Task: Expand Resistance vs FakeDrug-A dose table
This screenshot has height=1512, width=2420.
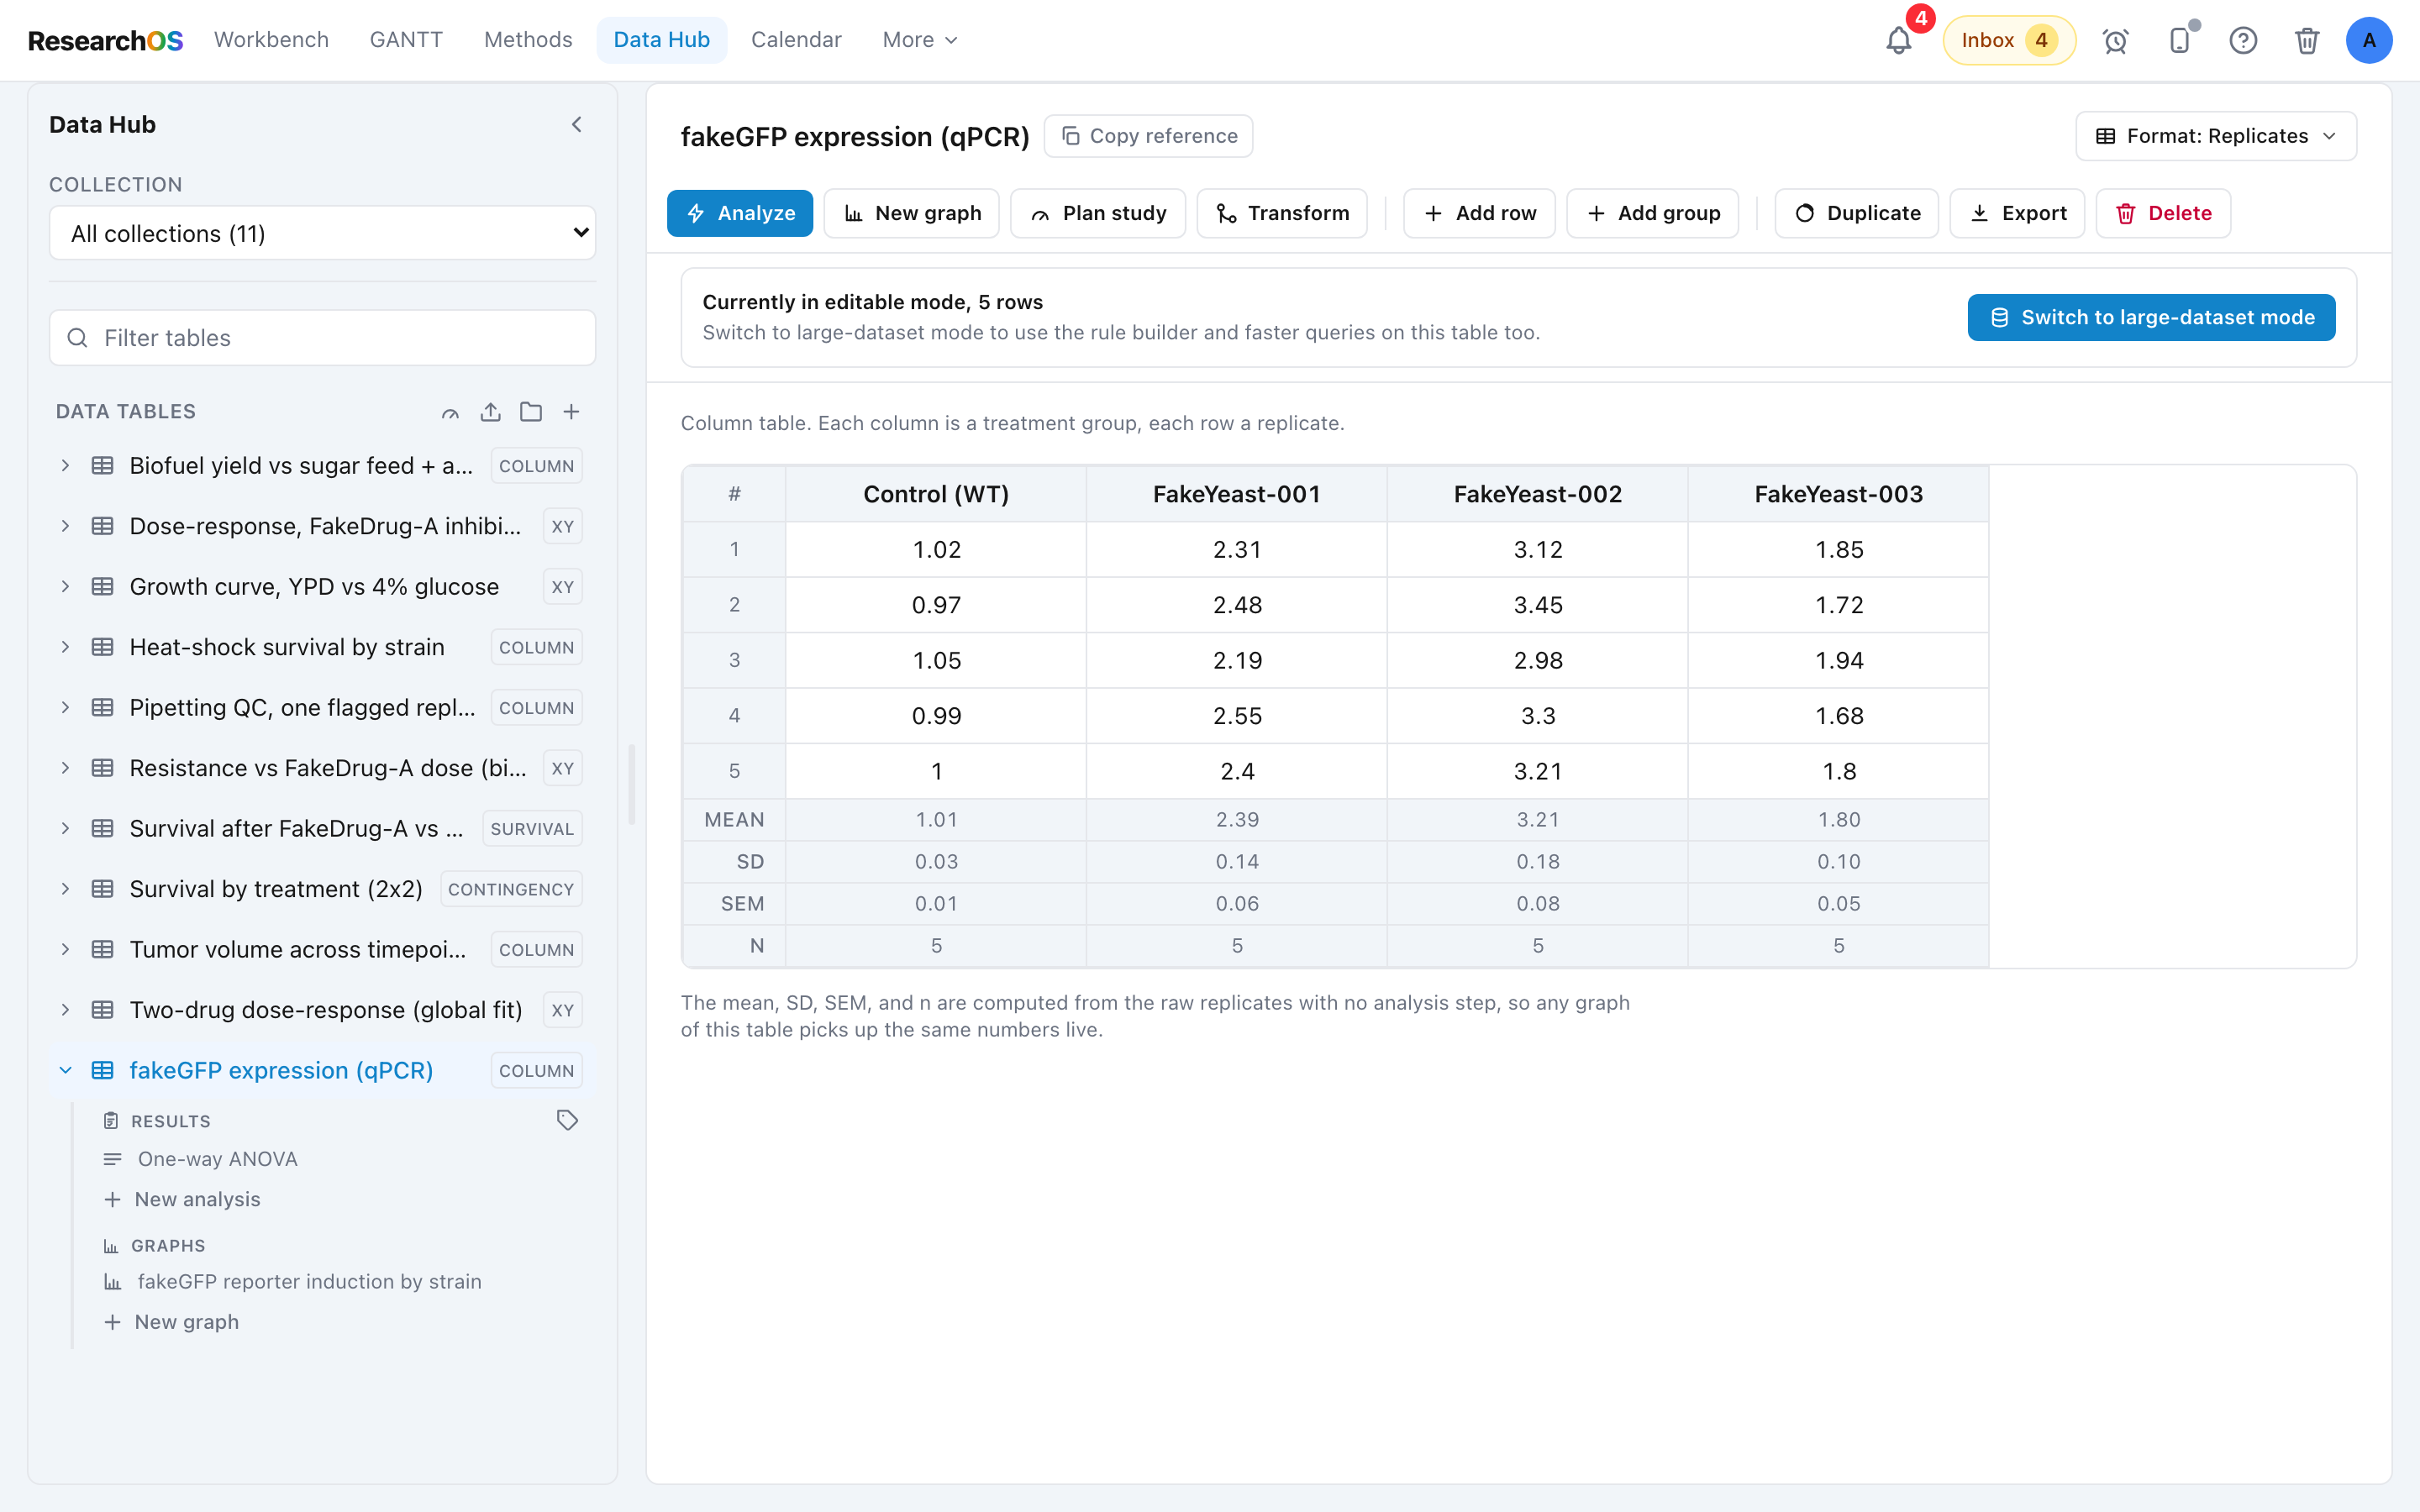Action: 65,768
